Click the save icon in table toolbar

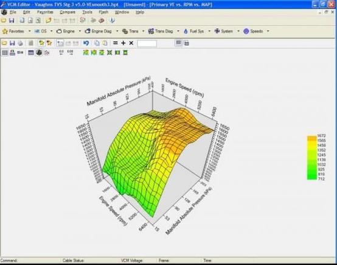click(x=12, y=43)
